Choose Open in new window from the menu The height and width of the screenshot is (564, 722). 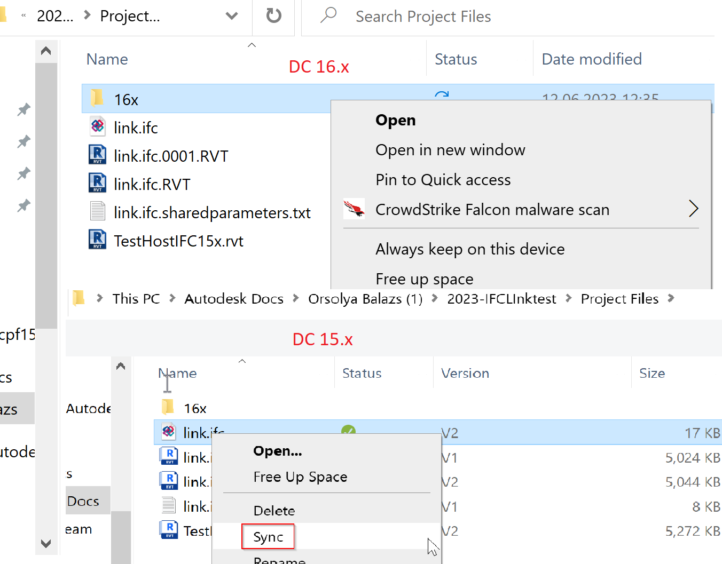point(450,150)
